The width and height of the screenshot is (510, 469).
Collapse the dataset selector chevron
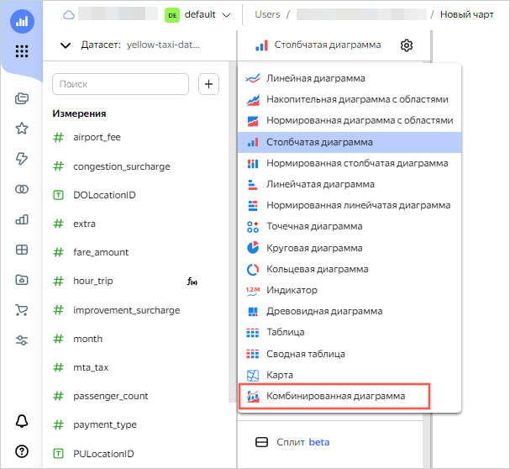click(x=66, y=45)
